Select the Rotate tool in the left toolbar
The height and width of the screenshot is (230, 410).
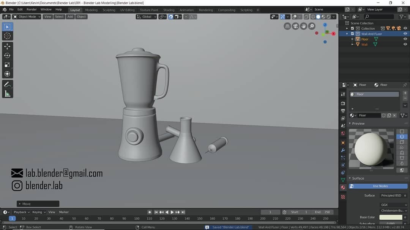(7, 55)
